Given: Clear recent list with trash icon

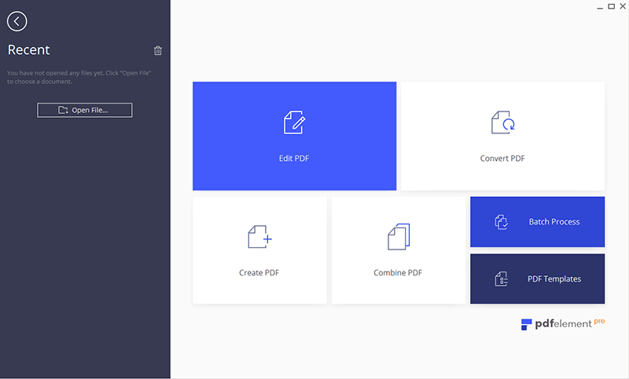Looking at the screenshot, I should [158, 50].
